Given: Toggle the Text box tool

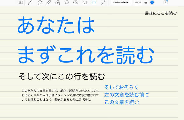Looking at the screenshot, I should (94, 2).
